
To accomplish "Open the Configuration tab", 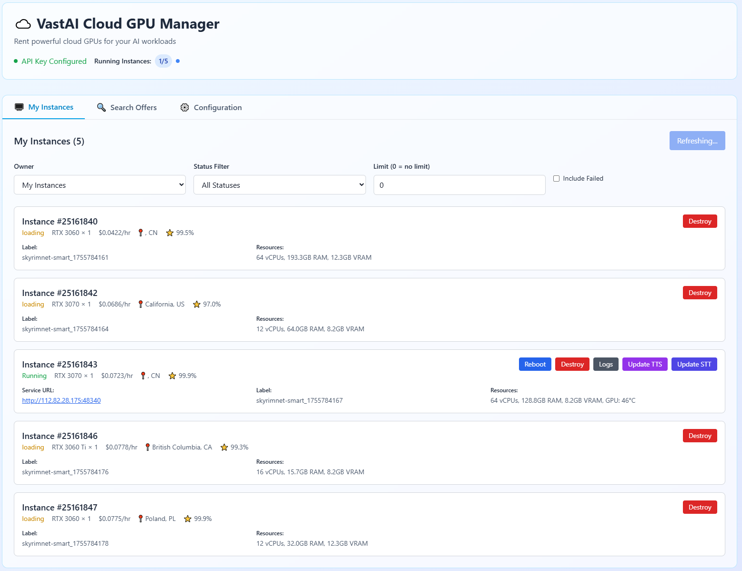I will [x=211, y=108].
